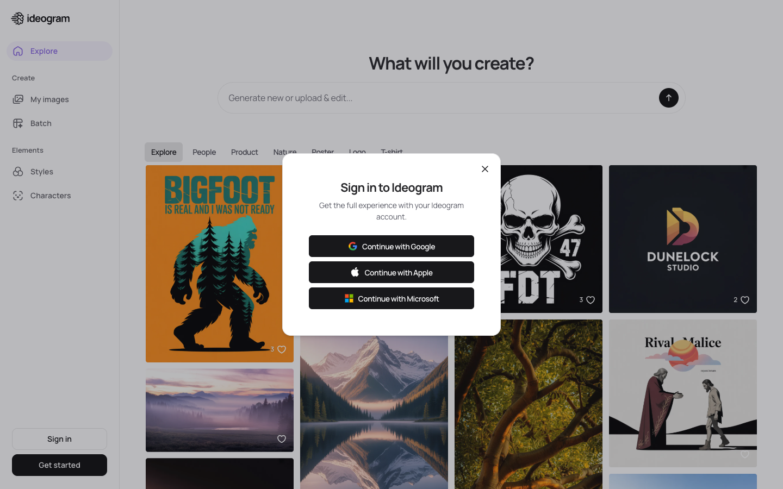Continue with Apple

pos(391,272)
